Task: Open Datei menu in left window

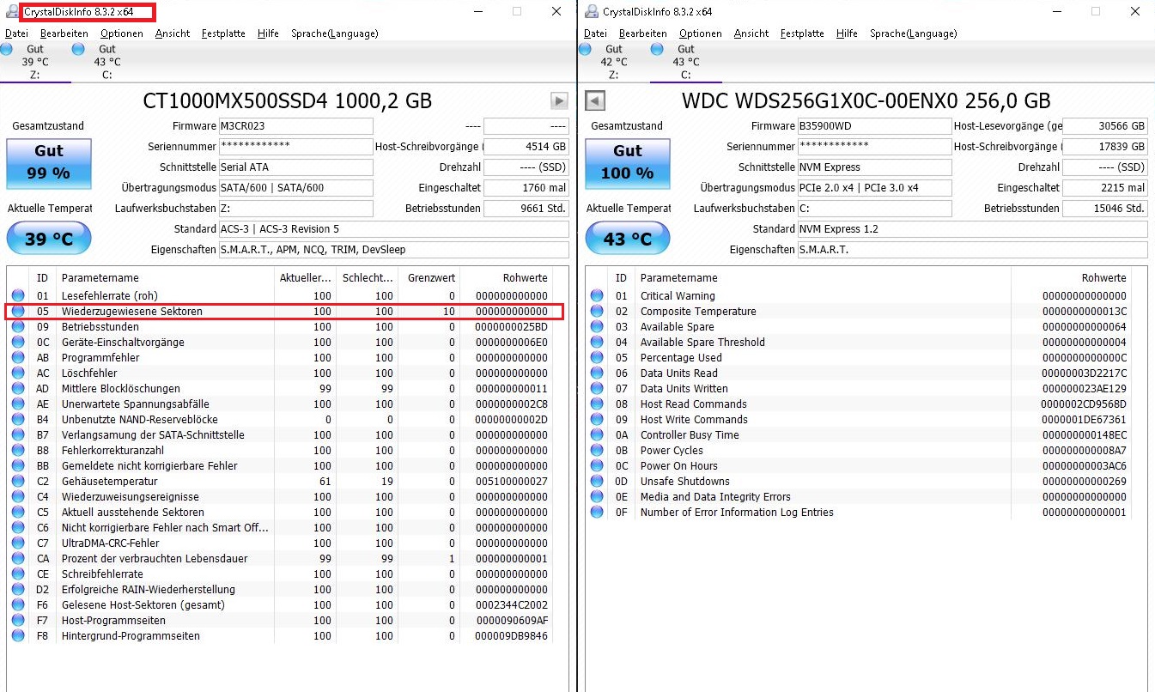Action: [x=16, y=33]
